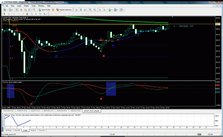Toggle chart Auto Scroll
This screenshot has width=223, height=137.
[x=100, y=10]
